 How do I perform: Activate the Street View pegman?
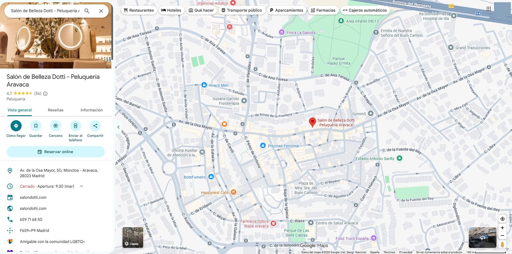coord(502,244)
